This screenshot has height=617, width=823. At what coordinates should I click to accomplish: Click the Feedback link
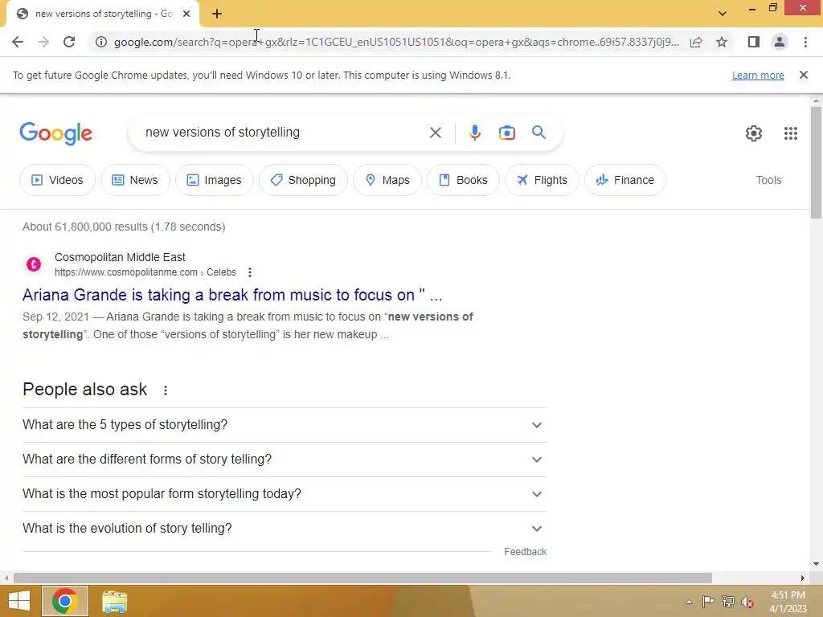tap(525, 551)
